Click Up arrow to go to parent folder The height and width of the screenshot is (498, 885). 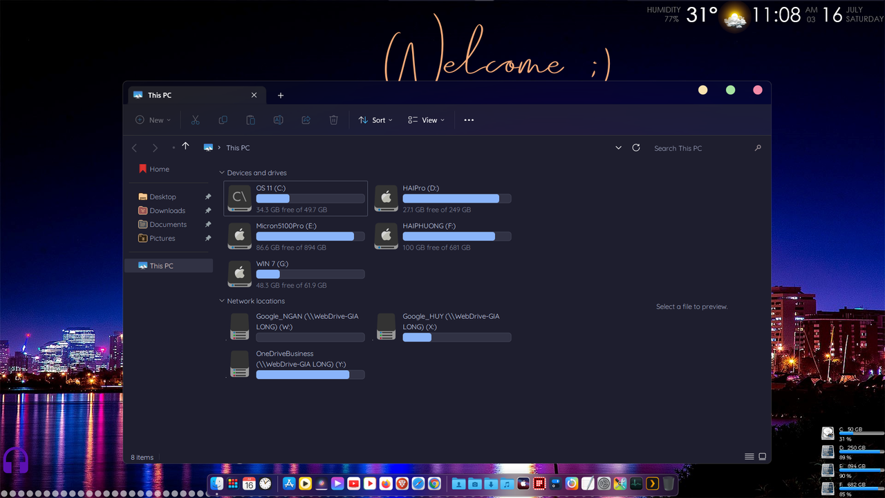click(185, 147)
